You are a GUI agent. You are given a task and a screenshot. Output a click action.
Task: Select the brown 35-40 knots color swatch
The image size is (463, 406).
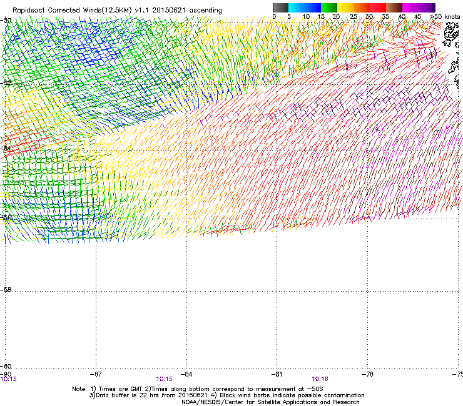(394, 7)
